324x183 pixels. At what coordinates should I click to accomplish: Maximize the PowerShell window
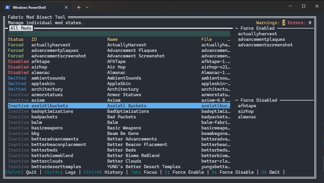pyautogui.click(x=304, y=6)
